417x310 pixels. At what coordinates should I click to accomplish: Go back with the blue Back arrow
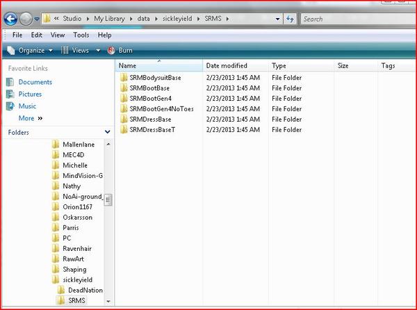(10, 19)
